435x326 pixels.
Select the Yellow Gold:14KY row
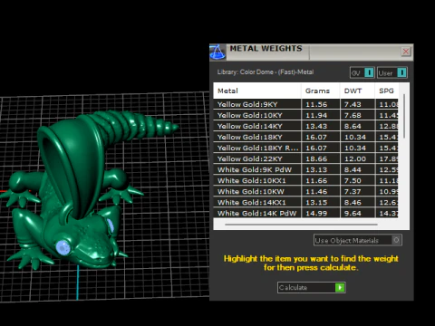pyautogui.click(x=305, y=126)
